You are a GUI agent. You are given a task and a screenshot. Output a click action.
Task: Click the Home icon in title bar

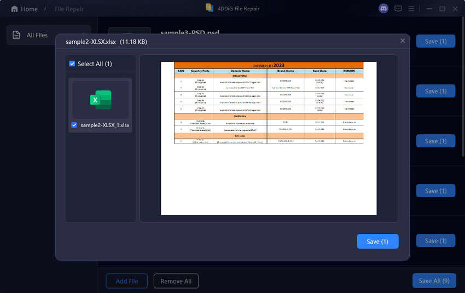(x=14, y=9)
